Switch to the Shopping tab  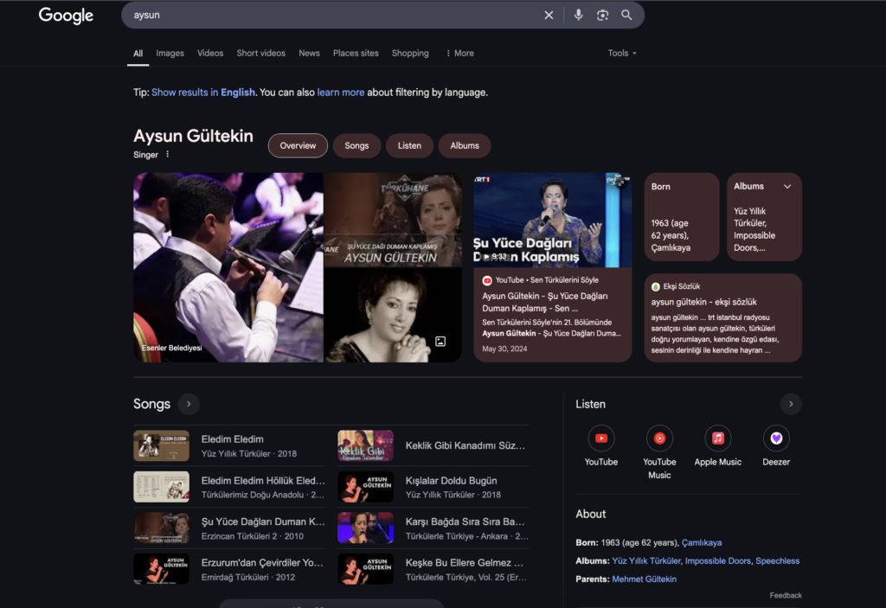(x=410, y=53)
